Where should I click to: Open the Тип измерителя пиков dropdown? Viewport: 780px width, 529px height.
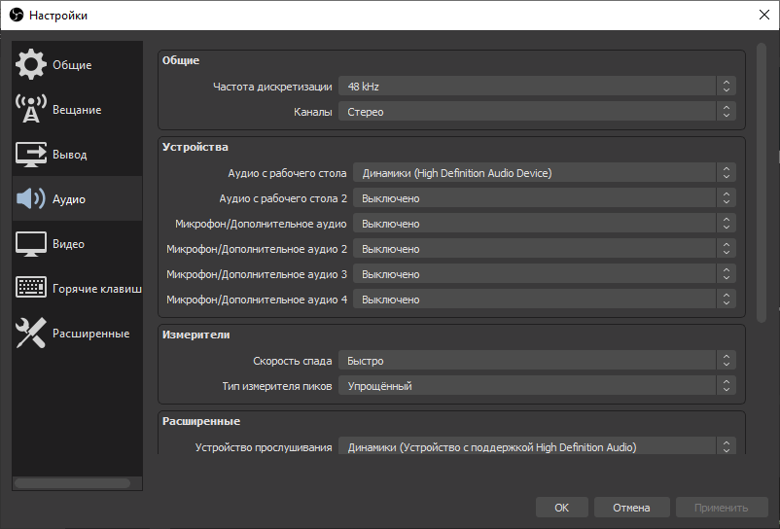point(537,386)
